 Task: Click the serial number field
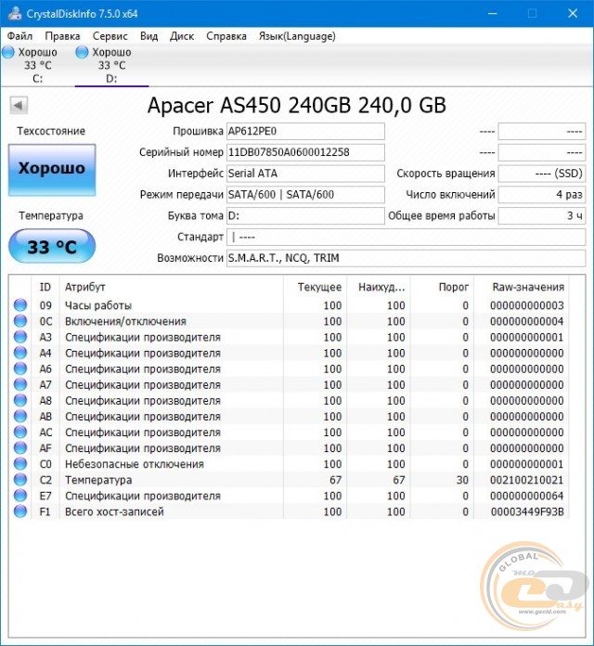click(x=305, y=152)
